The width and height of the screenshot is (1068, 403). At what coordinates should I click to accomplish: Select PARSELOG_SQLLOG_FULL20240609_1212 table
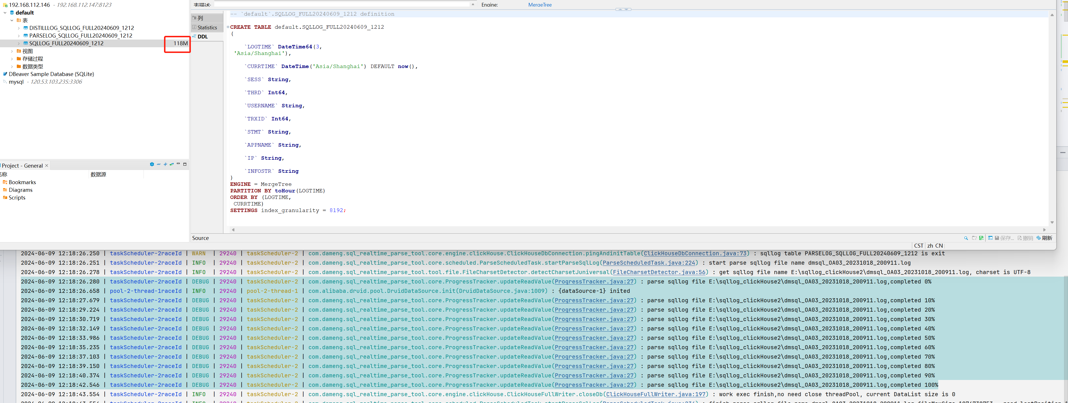pyautogui.click(x=80, y=36)
